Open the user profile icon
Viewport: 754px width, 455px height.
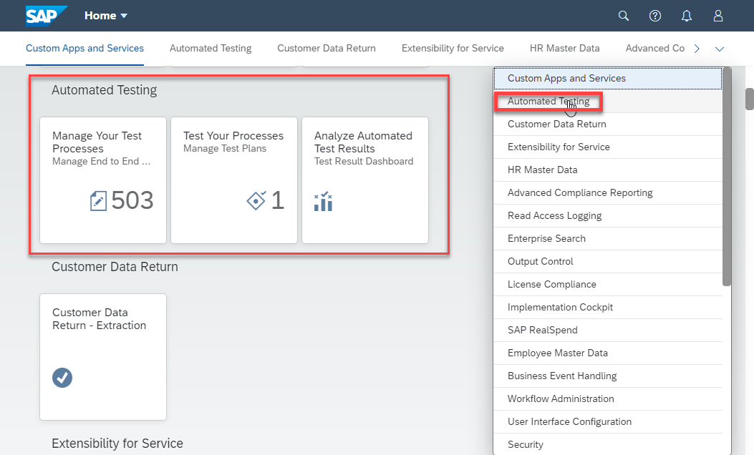coord(718,16)
